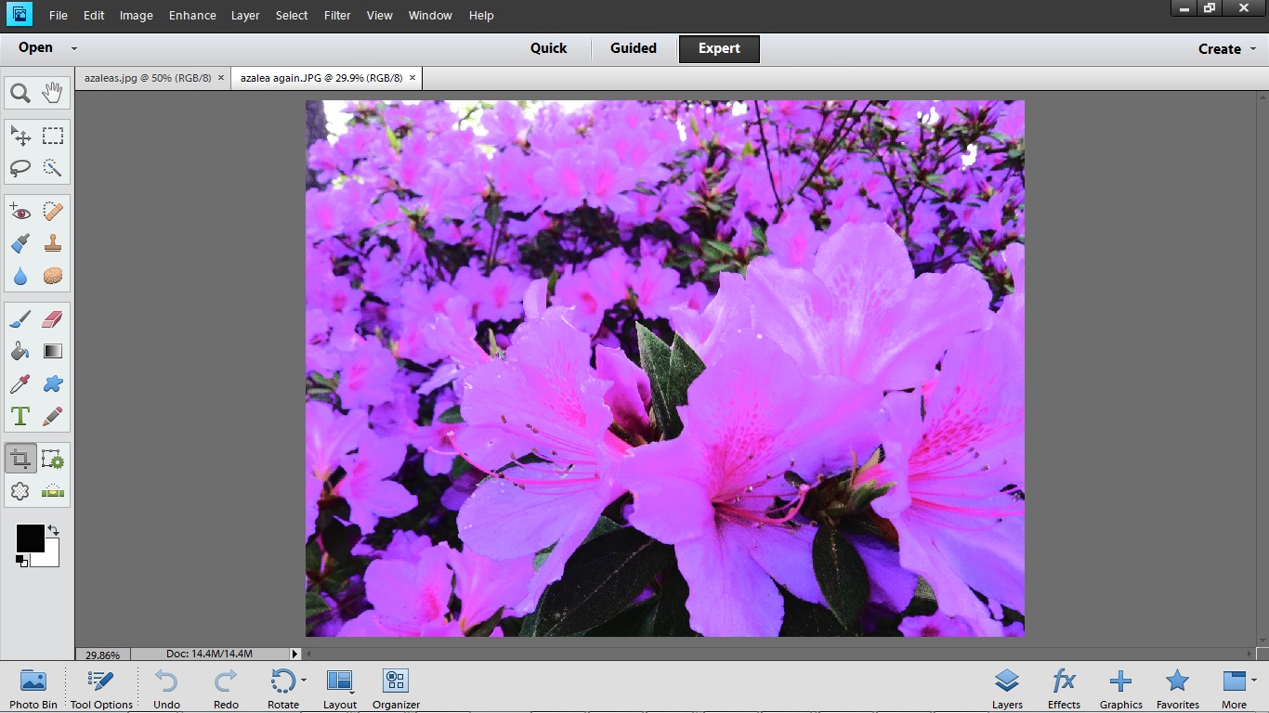1269x713 pixels.
Task: Open the Layer menu
Action: pos(245,16)
